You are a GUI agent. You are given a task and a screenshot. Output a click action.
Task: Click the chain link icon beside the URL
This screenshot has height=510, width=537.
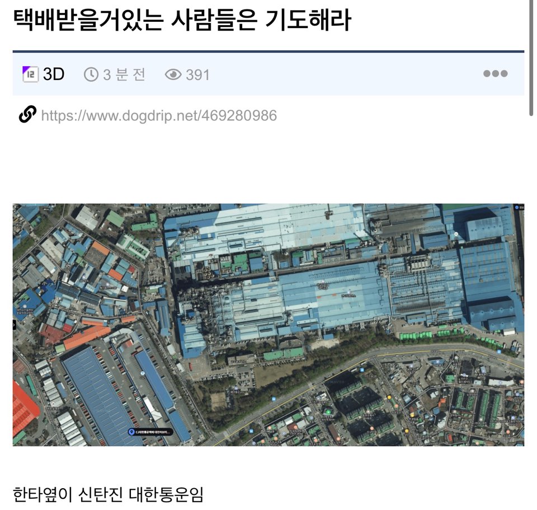coord(27,114)
